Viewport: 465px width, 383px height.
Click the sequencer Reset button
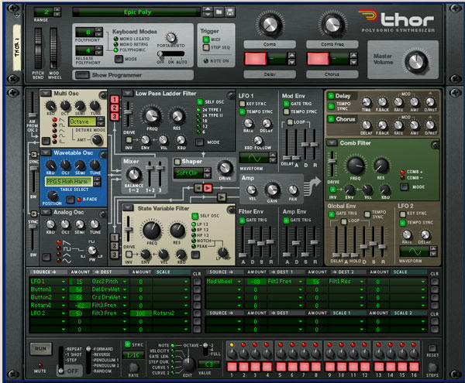point(432,348)
